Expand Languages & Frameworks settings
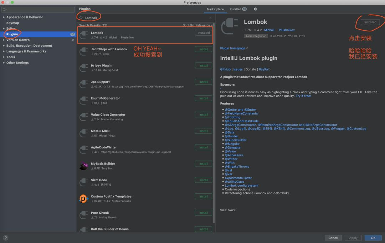Viewport: 385px width, 243px height. click(x=4, y=51)
